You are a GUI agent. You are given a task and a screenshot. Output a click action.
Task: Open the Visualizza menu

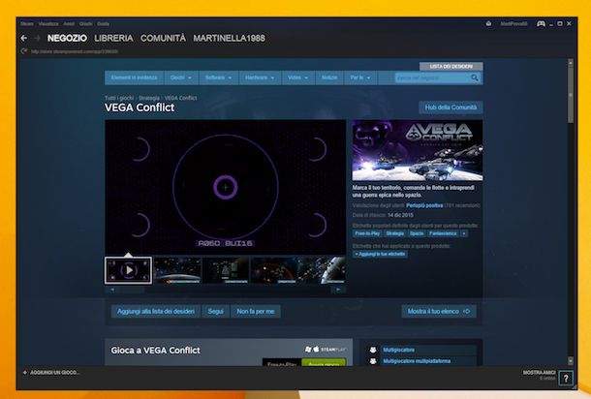pos(48,24)
